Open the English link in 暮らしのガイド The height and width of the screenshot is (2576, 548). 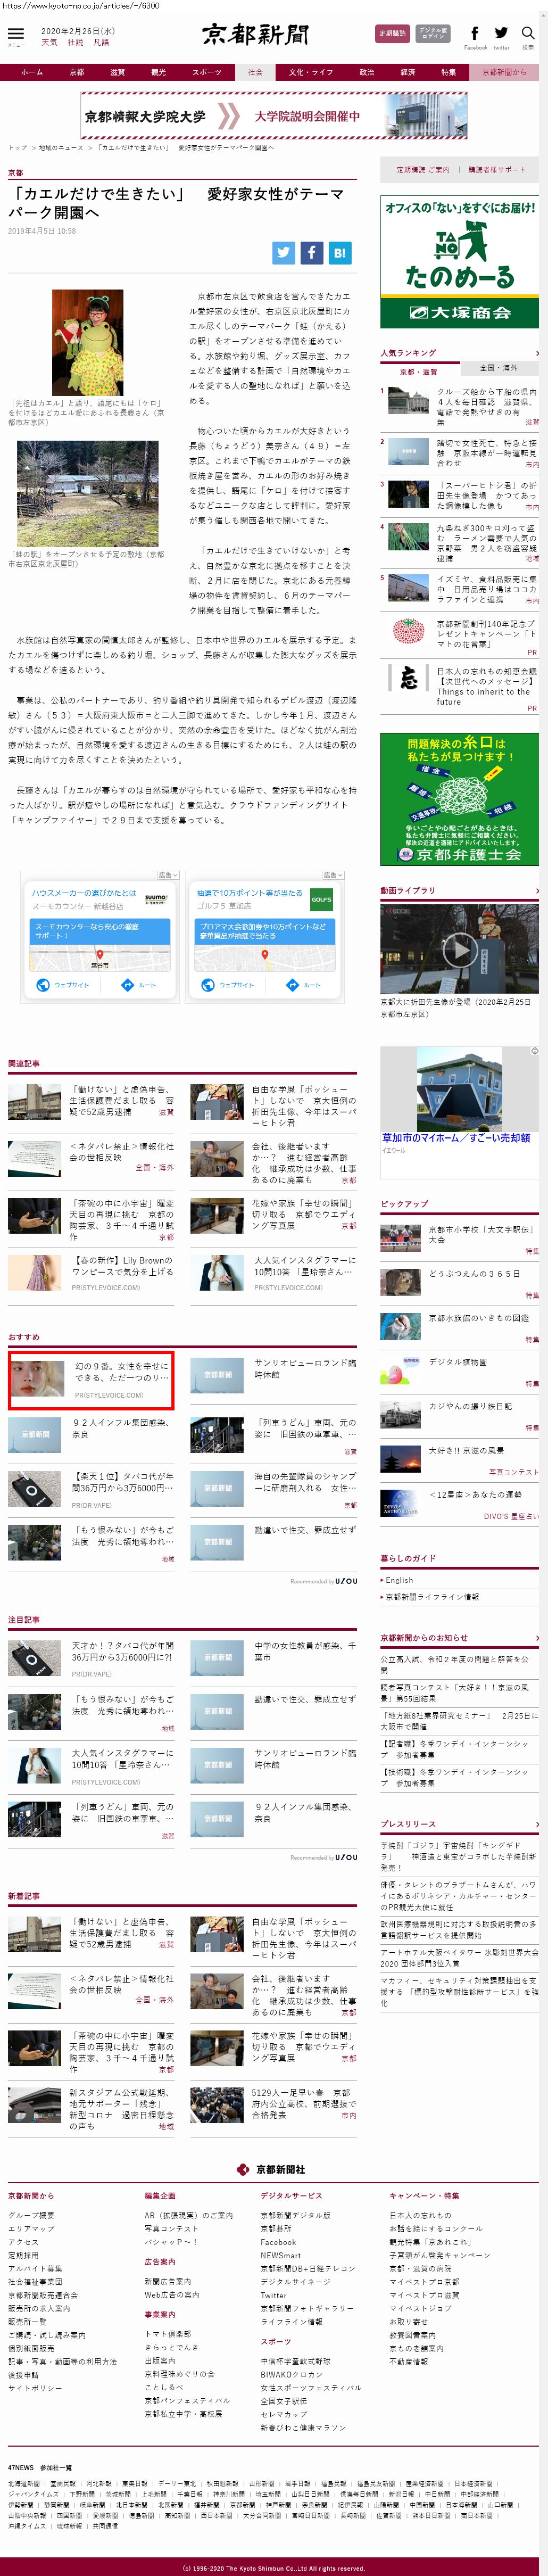(x=399, y=1580)
